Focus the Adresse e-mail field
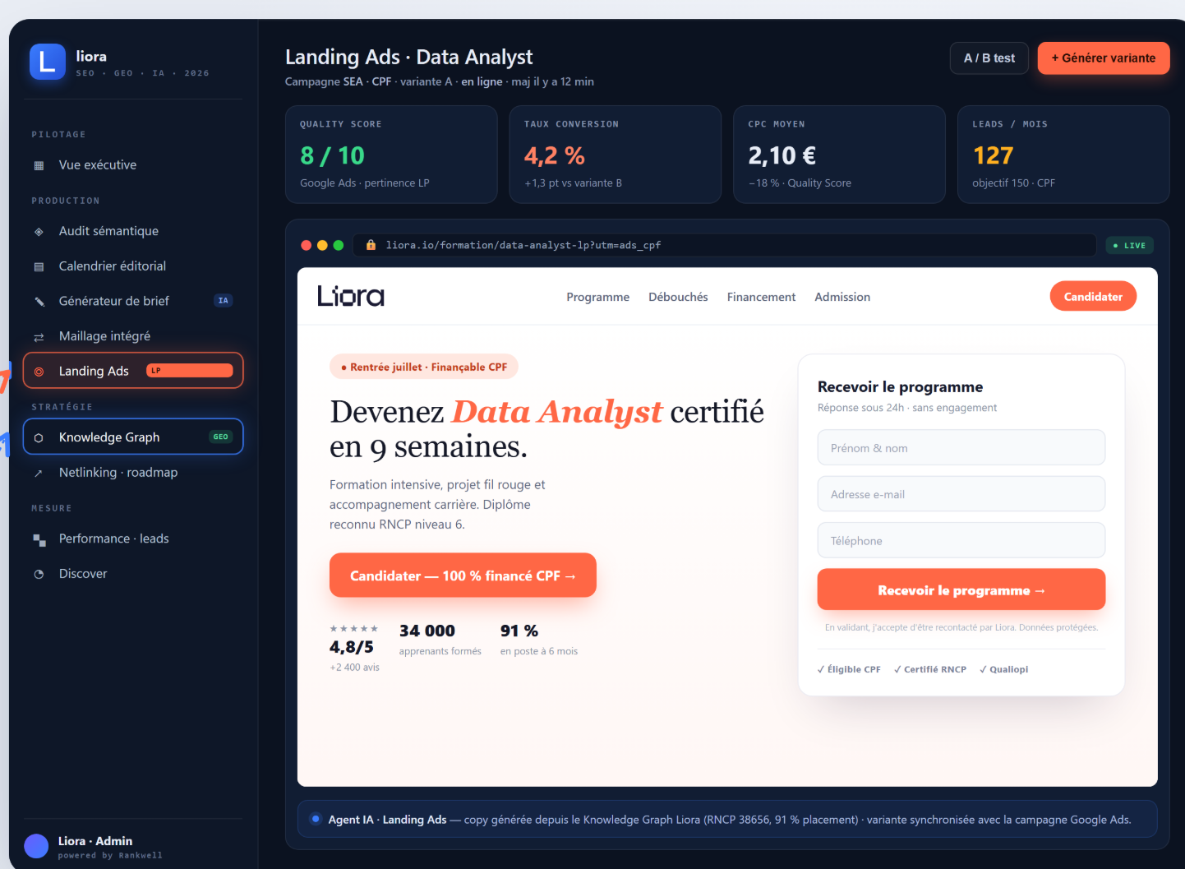The image size is (1185, 869). point(961,494)
